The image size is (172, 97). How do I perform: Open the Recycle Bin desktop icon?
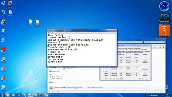pos(167,88)
